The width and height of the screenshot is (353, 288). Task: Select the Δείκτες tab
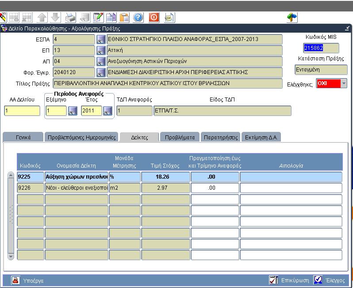click(139, 137)
